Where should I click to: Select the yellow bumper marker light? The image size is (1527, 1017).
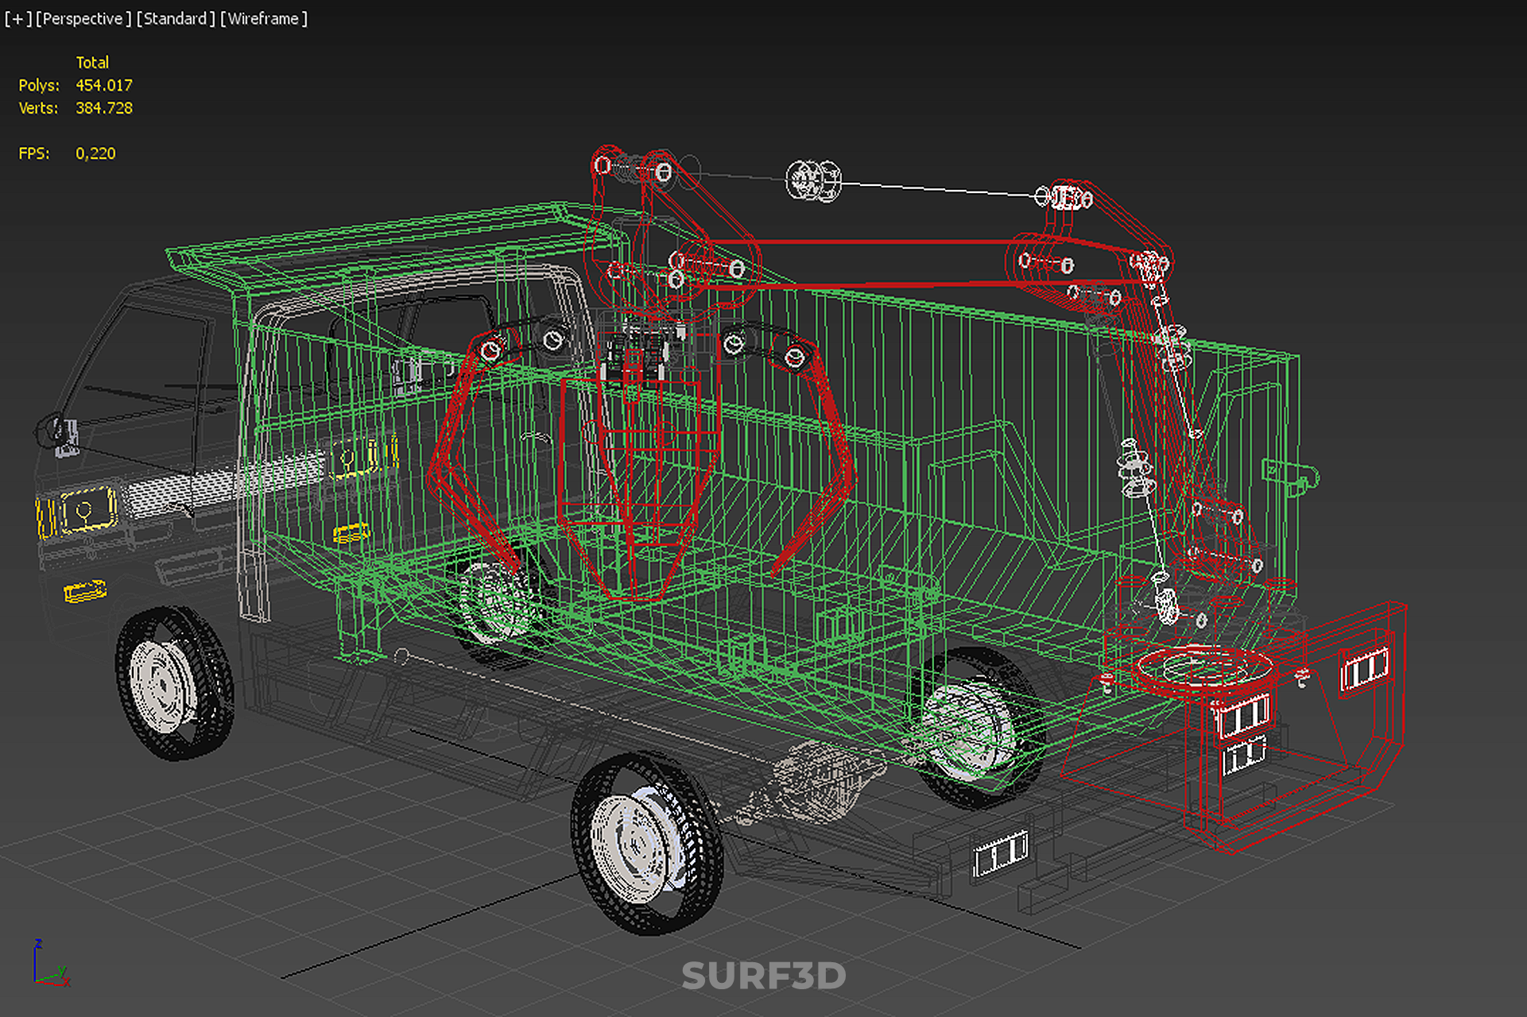tap(85, 592)
